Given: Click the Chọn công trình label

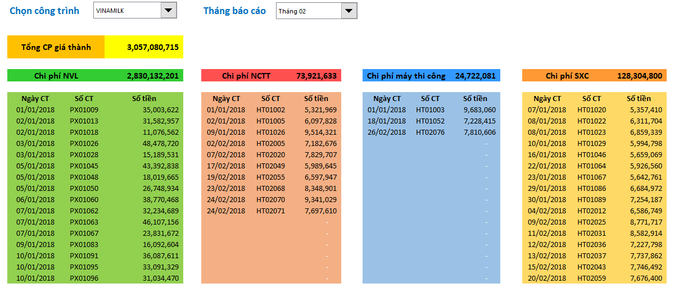Looking at the screenshot, I should (x=44, y=11).
